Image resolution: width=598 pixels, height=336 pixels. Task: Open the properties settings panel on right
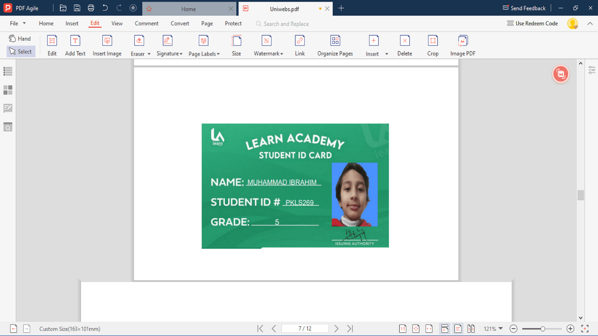pos(592,70)
